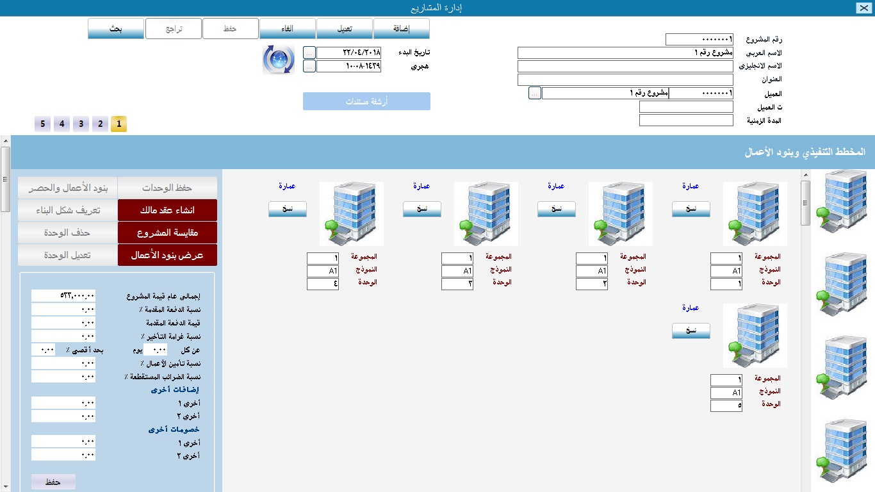
Task: Click the النموذج field of unit 1
Action: (x=726, y=271)
